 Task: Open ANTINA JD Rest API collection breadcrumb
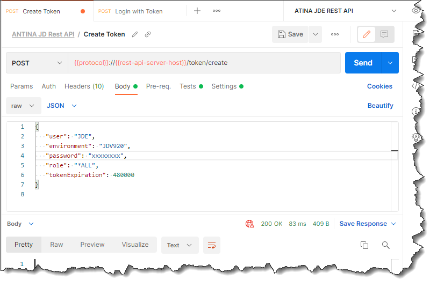click(43, 34)
